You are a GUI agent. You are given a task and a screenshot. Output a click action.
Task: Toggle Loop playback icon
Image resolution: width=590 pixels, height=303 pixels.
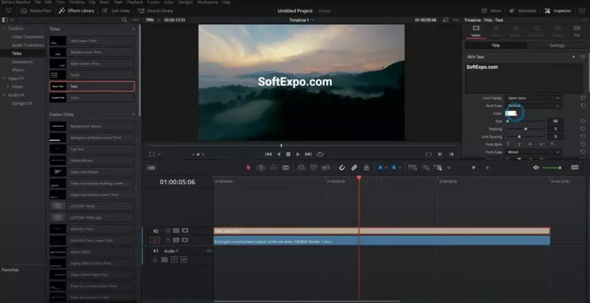pos(320,154)
